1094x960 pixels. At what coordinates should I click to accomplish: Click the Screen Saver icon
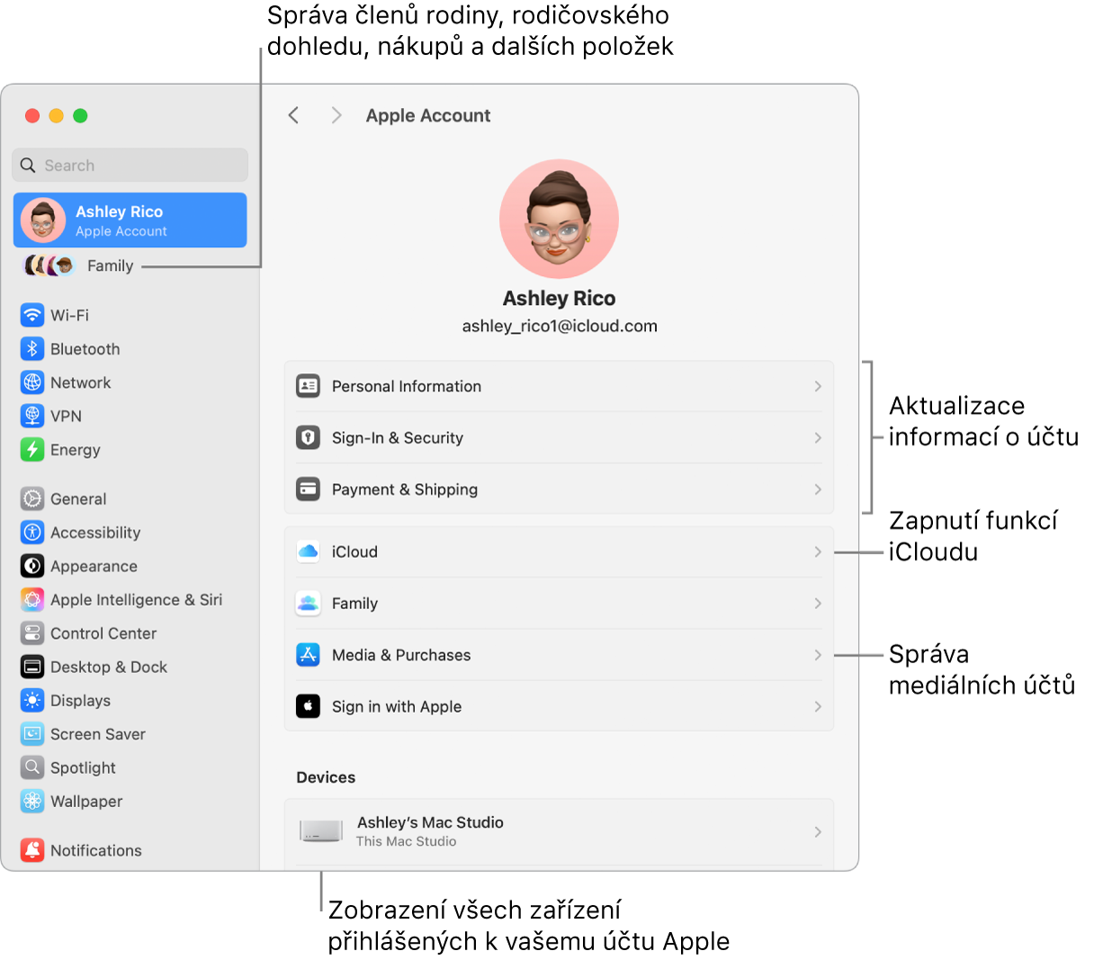[x=32, y=734]
